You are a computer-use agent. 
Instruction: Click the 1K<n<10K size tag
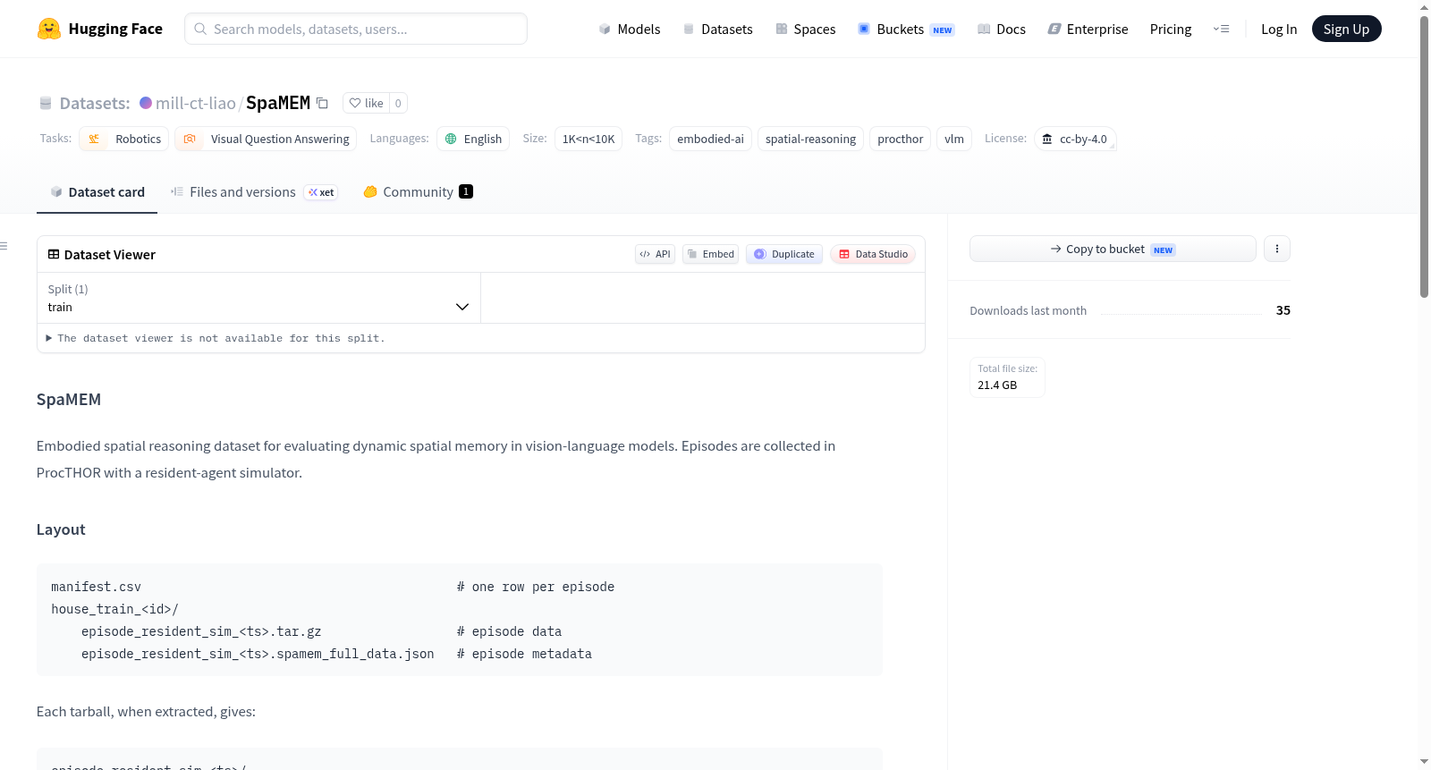588,139
